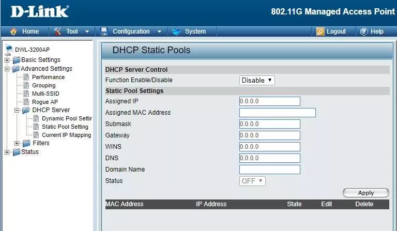Click the Assigned MAC Address field
This screenshot has height=231, width=397.
278,113
